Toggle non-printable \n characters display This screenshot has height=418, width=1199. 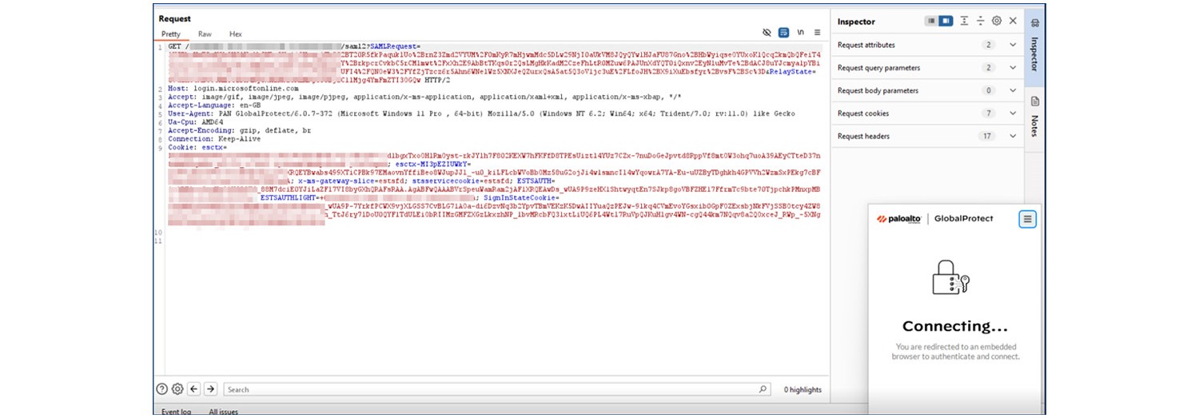coord(800,33)
